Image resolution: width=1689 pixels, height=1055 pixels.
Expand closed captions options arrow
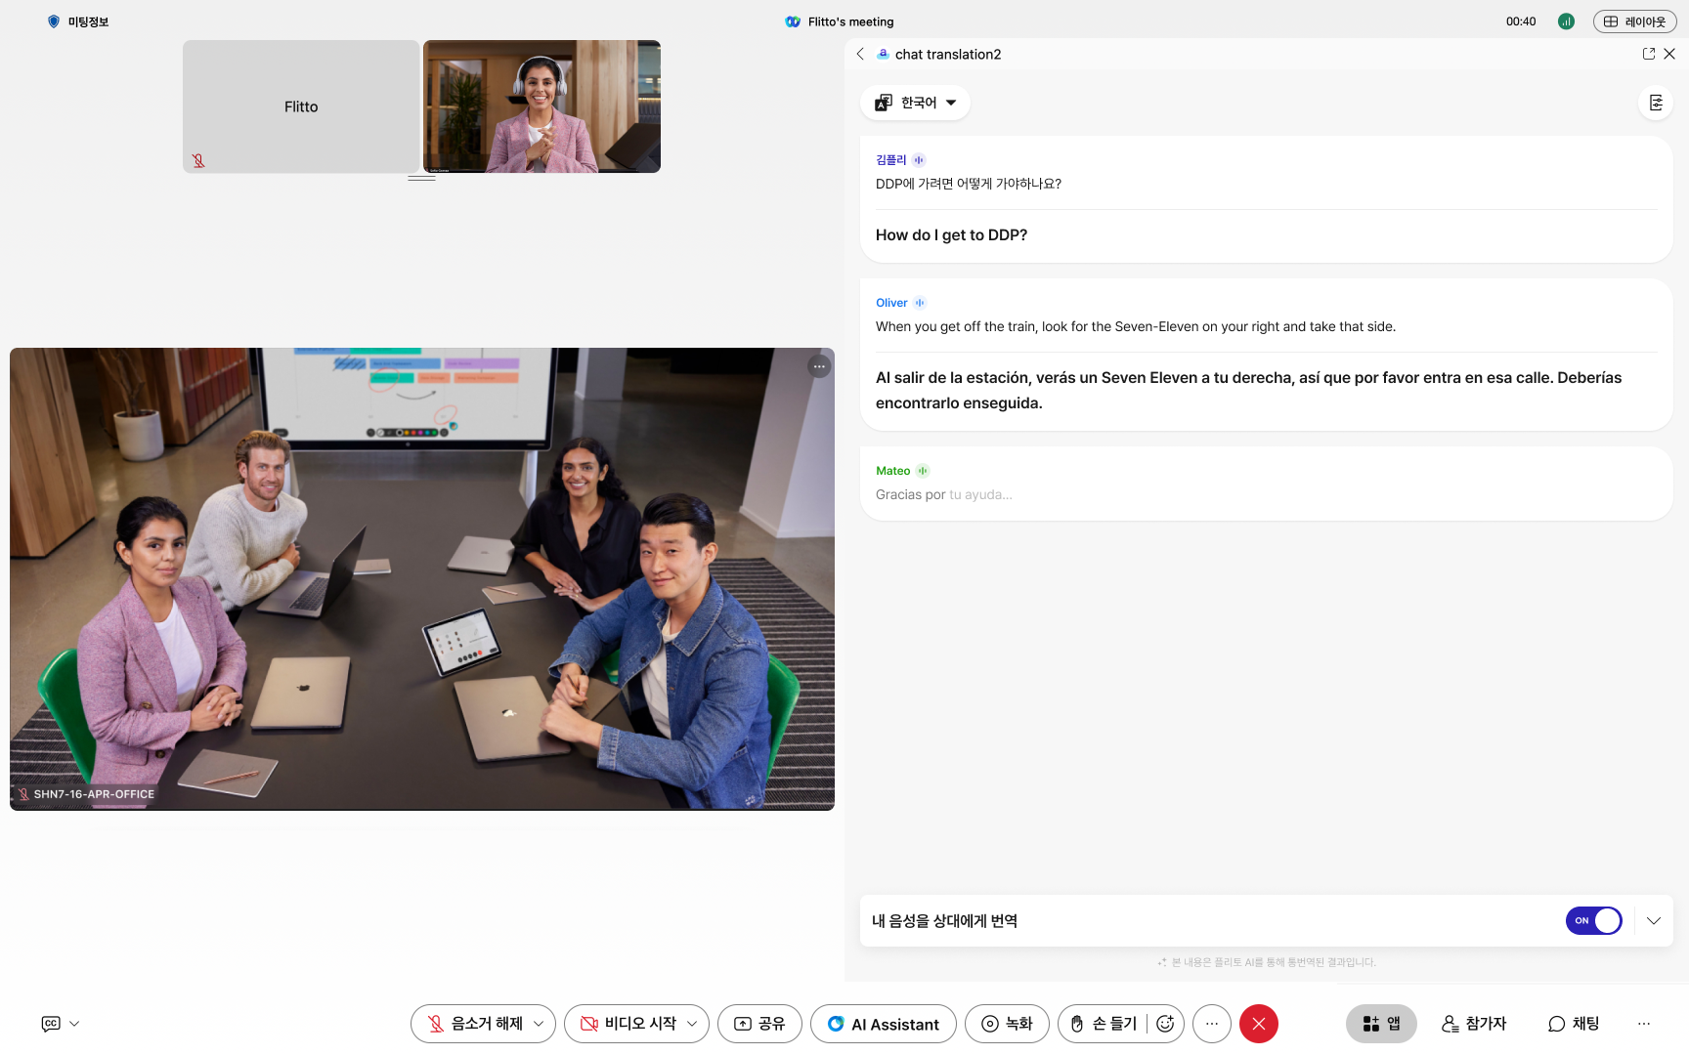[74, 1024]
